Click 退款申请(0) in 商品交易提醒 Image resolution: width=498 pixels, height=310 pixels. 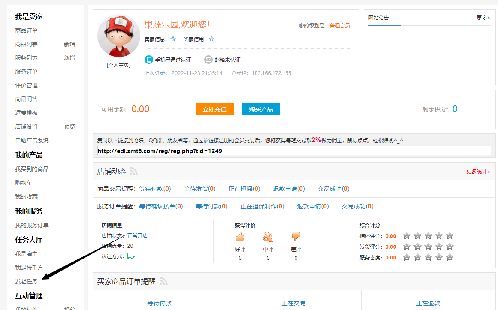tap(289, 189)
